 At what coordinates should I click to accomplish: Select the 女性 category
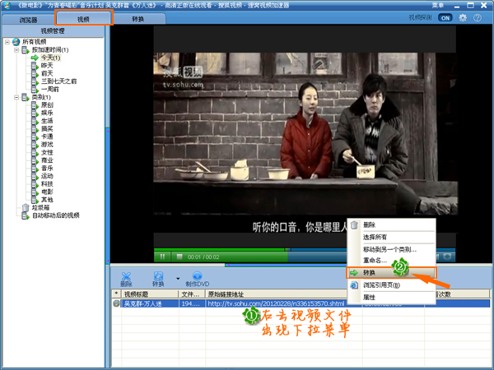coord(47,152)
